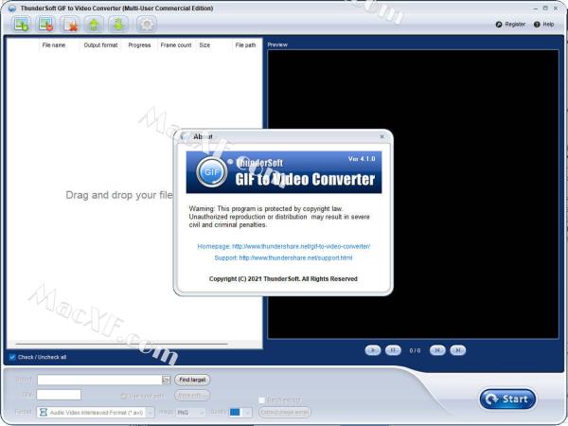Open settings via the gear icon
This screenshot has width=568, height=426.
pos(147,25)
